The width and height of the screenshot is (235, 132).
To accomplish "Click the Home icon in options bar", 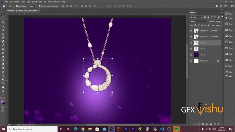I will click(4, 6).
